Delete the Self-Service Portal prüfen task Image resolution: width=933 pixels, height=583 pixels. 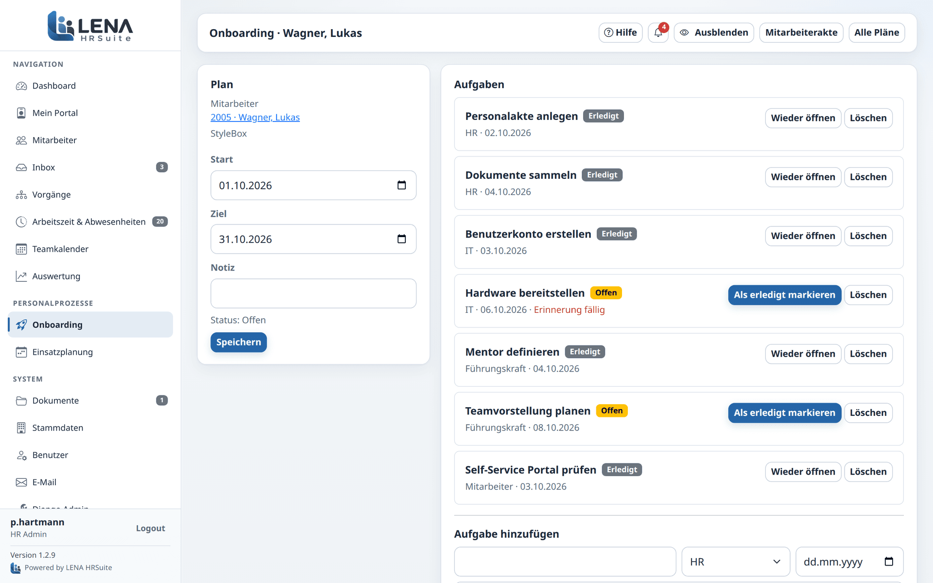click(868, 472)
